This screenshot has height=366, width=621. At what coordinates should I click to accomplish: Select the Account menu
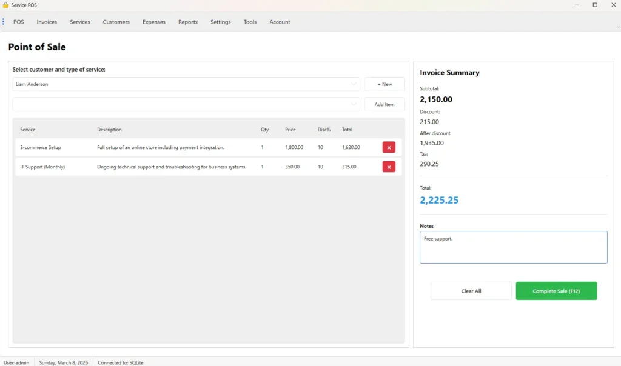tap(280, 22)
